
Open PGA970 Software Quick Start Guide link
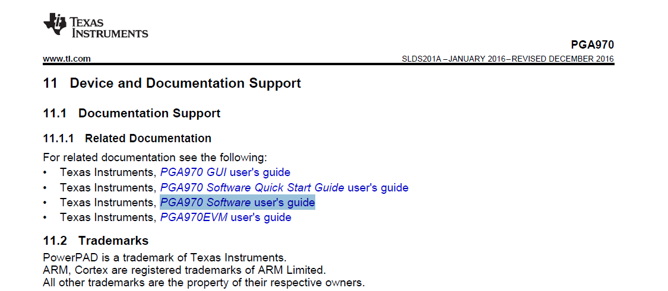click(x=284, y=188)
